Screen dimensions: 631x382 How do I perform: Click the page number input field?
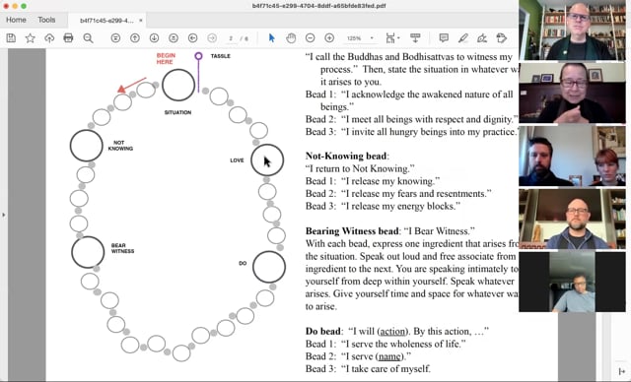coord(231,38)
